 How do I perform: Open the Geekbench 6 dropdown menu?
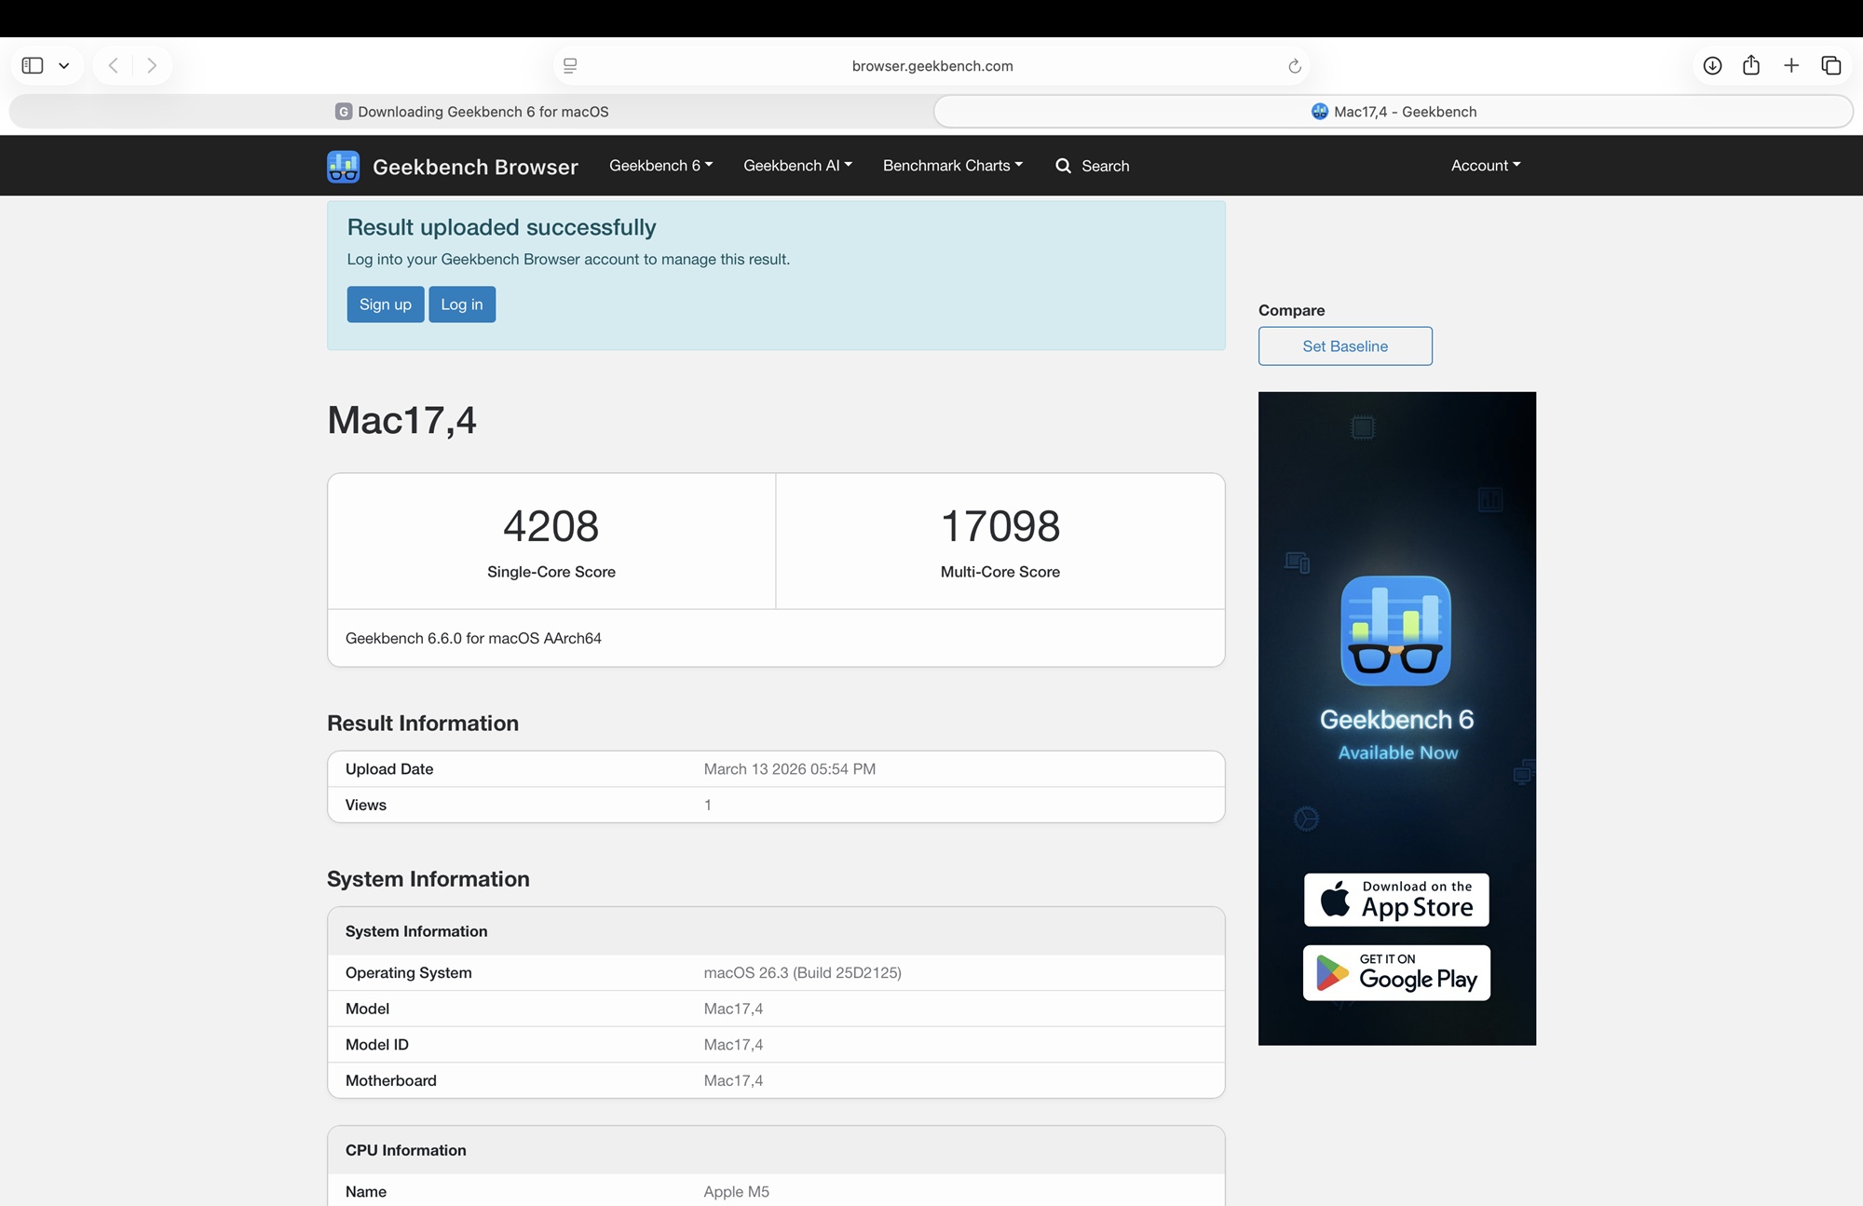[x=660, y=166]
